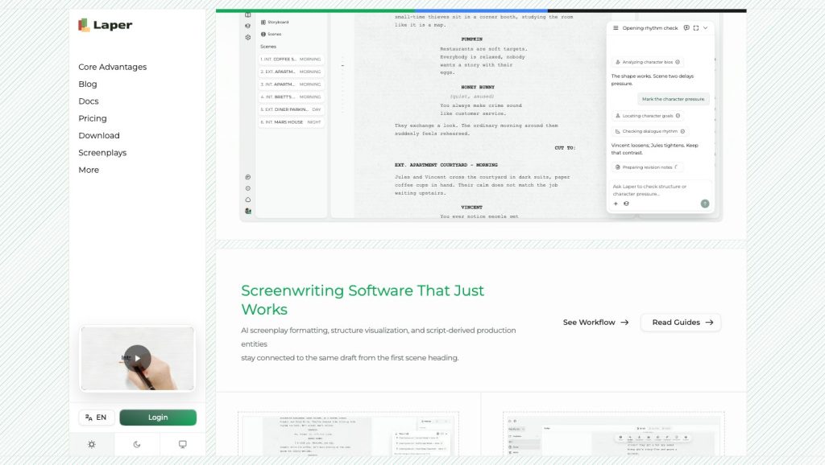Click the PUMPKIN character name
This screenshot has width=825, height=465.
472,39
